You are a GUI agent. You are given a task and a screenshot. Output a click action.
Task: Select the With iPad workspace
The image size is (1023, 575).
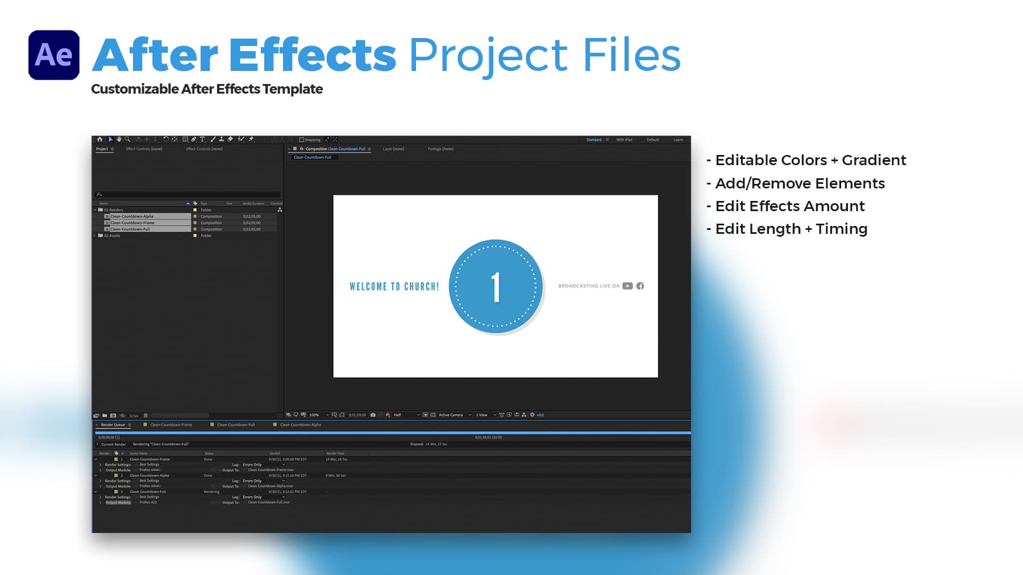(624, 140)
